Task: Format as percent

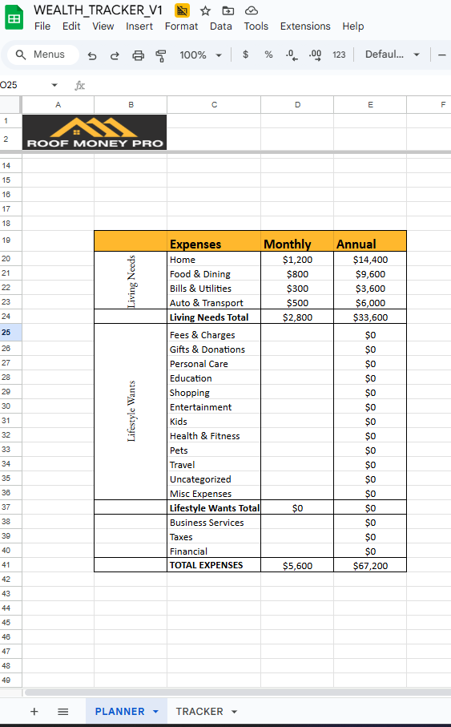Action: (268, 55)
